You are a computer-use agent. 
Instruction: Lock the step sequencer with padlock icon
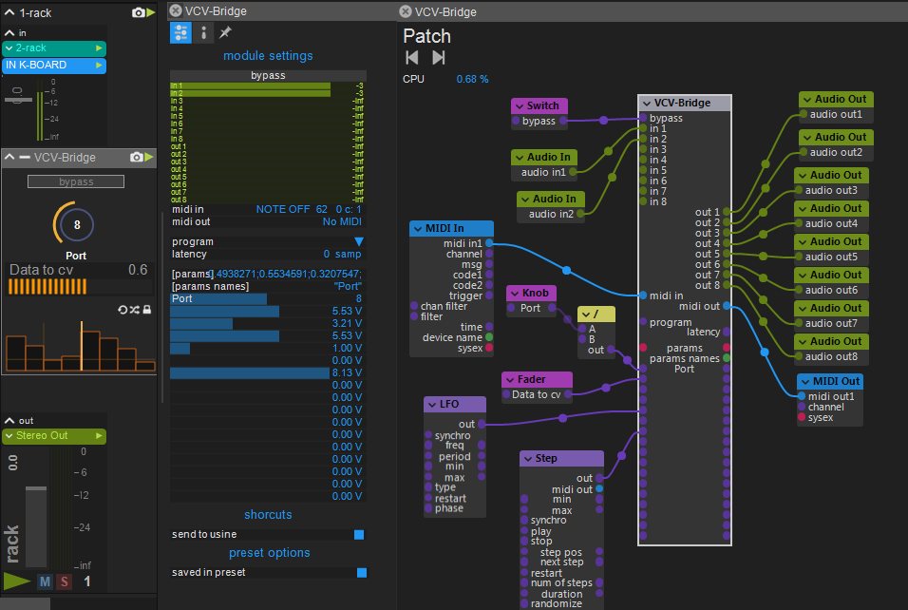[147, 310]
